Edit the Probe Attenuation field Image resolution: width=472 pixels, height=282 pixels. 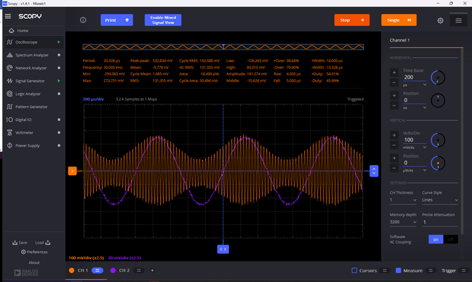tap(440, 222)
